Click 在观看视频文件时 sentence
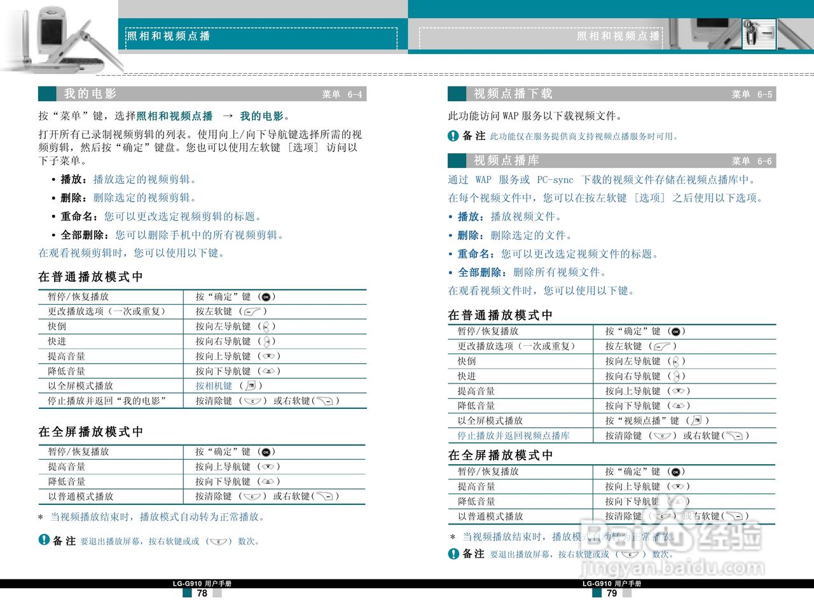Viewport: 814px width, 613px height. pos(541,291)
